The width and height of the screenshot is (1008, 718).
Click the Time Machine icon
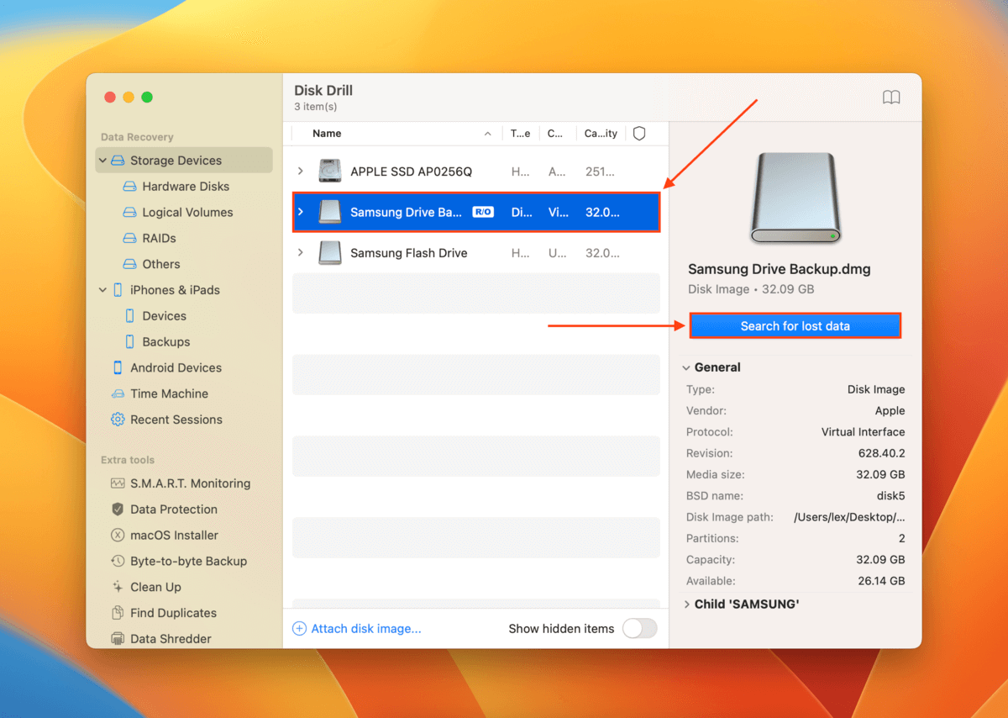[118, 393]
